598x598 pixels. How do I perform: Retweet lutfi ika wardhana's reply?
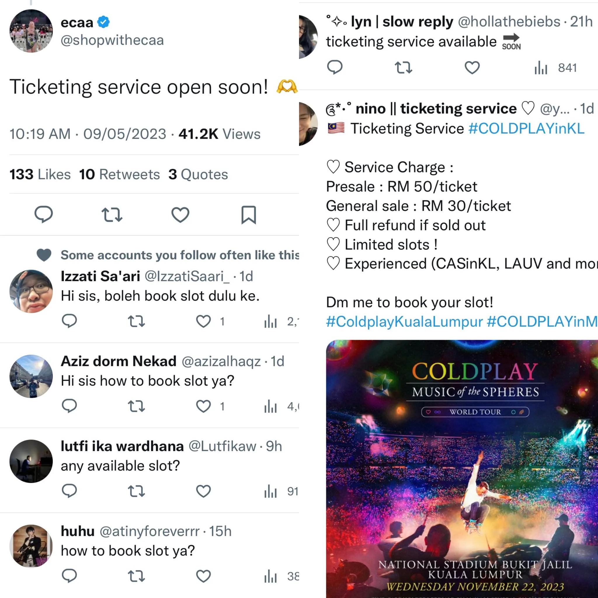point(136,491)
